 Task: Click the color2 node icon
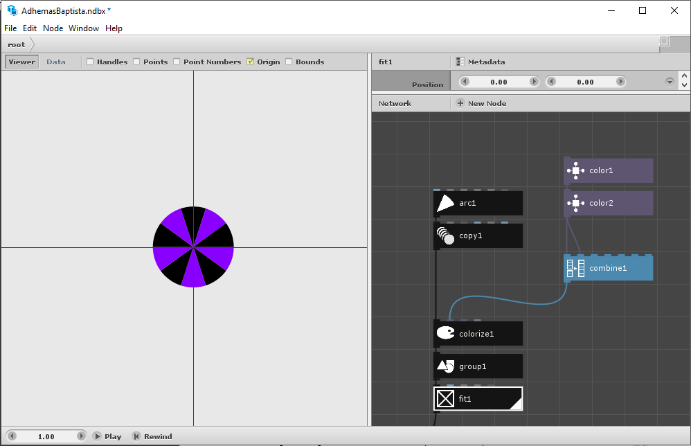(x=575, y=203)
